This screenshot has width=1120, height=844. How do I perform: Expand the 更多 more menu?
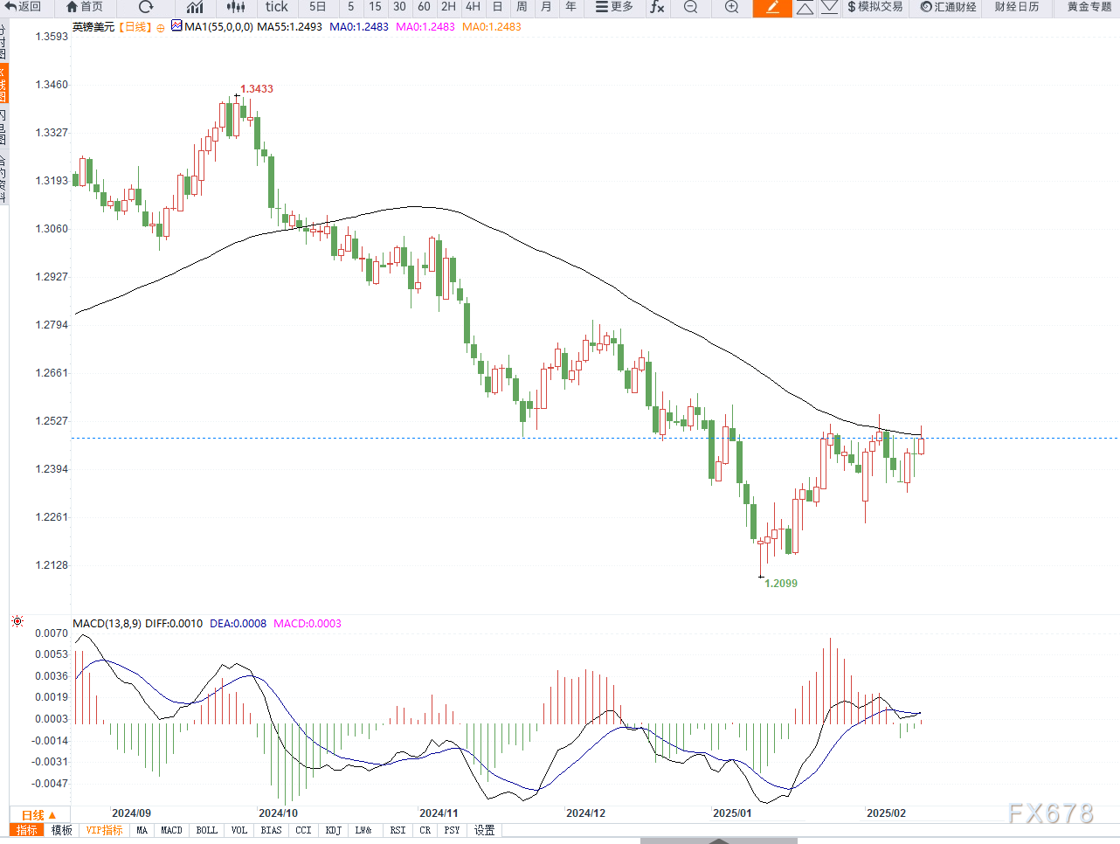614,7
